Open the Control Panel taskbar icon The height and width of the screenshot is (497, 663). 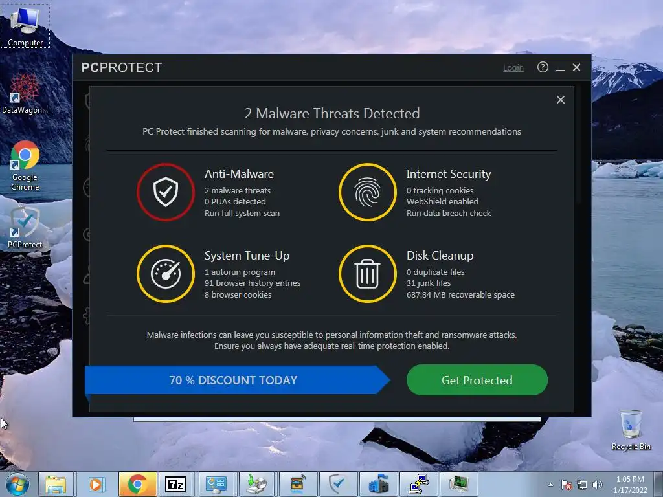point(216,484)
